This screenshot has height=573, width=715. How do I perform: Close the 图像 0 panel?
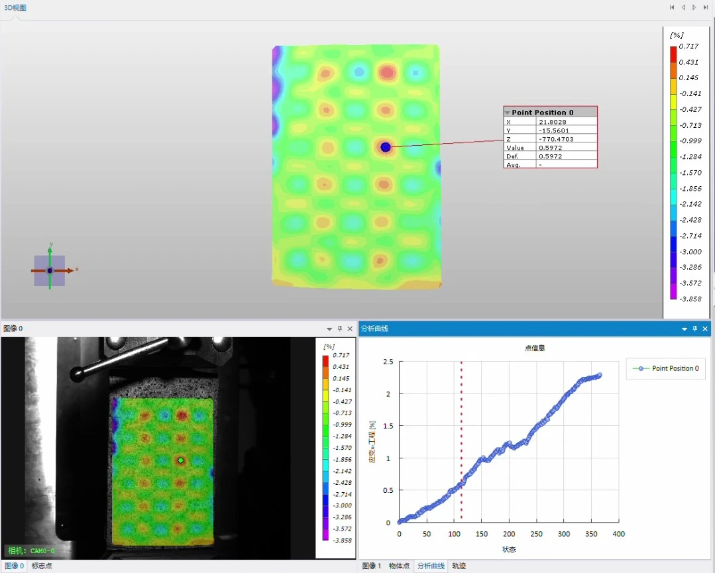[x=350, y=329]
